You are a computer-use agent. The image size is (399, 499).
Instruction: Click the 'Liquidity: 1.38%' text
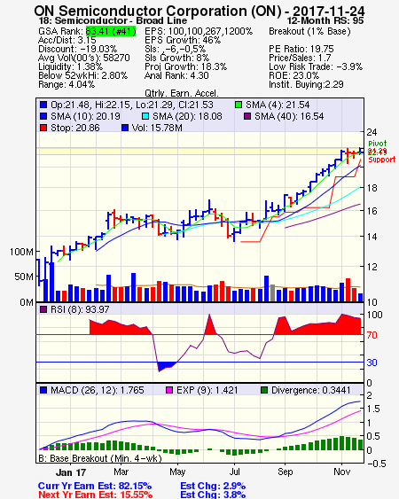(70, 66)
